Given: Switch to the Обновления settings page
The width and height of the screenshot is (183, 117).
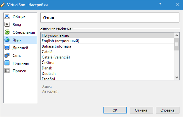Looking at the screenshot, I should point(20,32).
